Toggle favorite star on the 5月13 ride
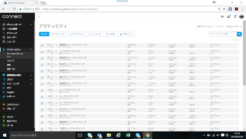246x139 pixels. (56, 71)
